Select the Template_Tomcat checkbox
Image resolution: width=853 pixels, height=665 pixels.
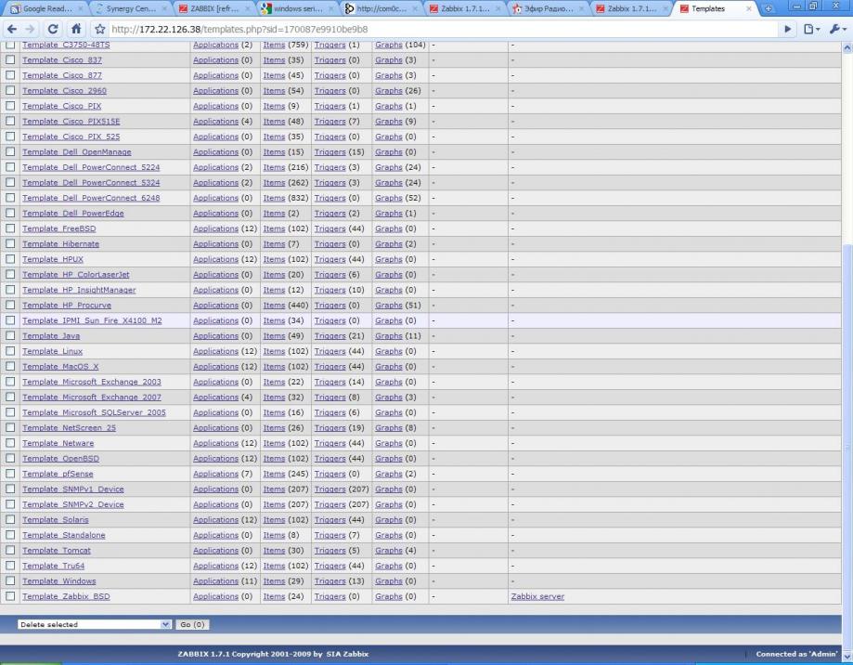click(x=10, y=550)
